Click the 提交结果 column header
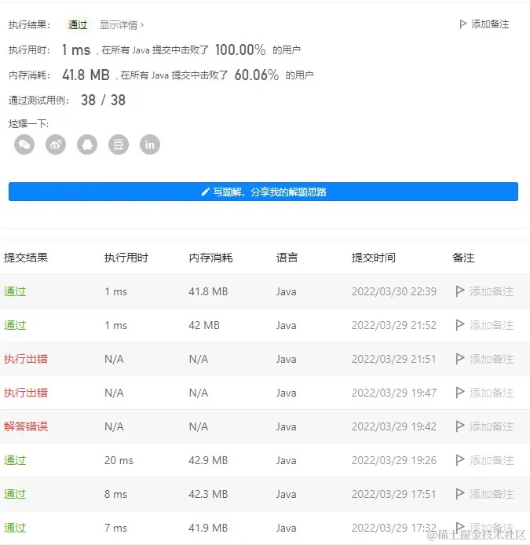 (x=26, y=258)
